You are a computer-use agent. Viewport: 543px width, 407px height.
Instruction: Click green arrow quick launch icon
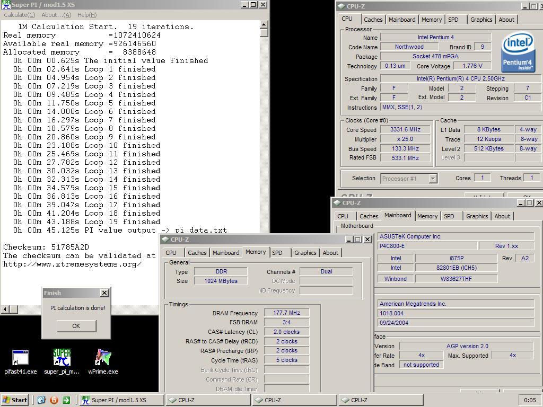pyautogui.click(x=66, y=400)
